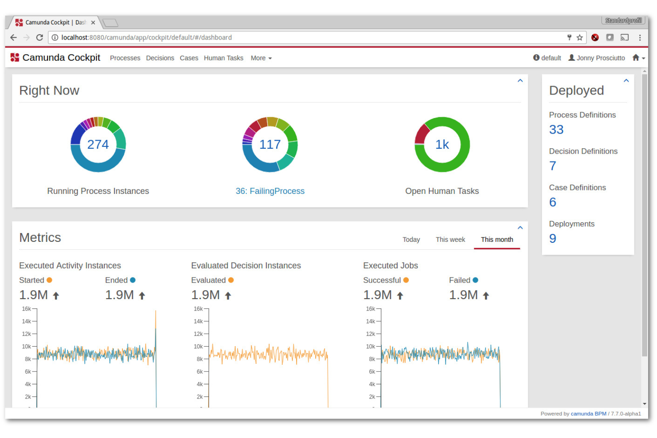Open the Cases menu
Image resolution: width=657 pixels, height=438 pixels.
[x=189, y=58]
